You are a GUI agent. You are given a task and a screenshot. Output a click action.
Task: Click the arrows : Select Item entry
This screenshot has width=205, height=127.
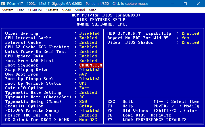tap(177, 101)
